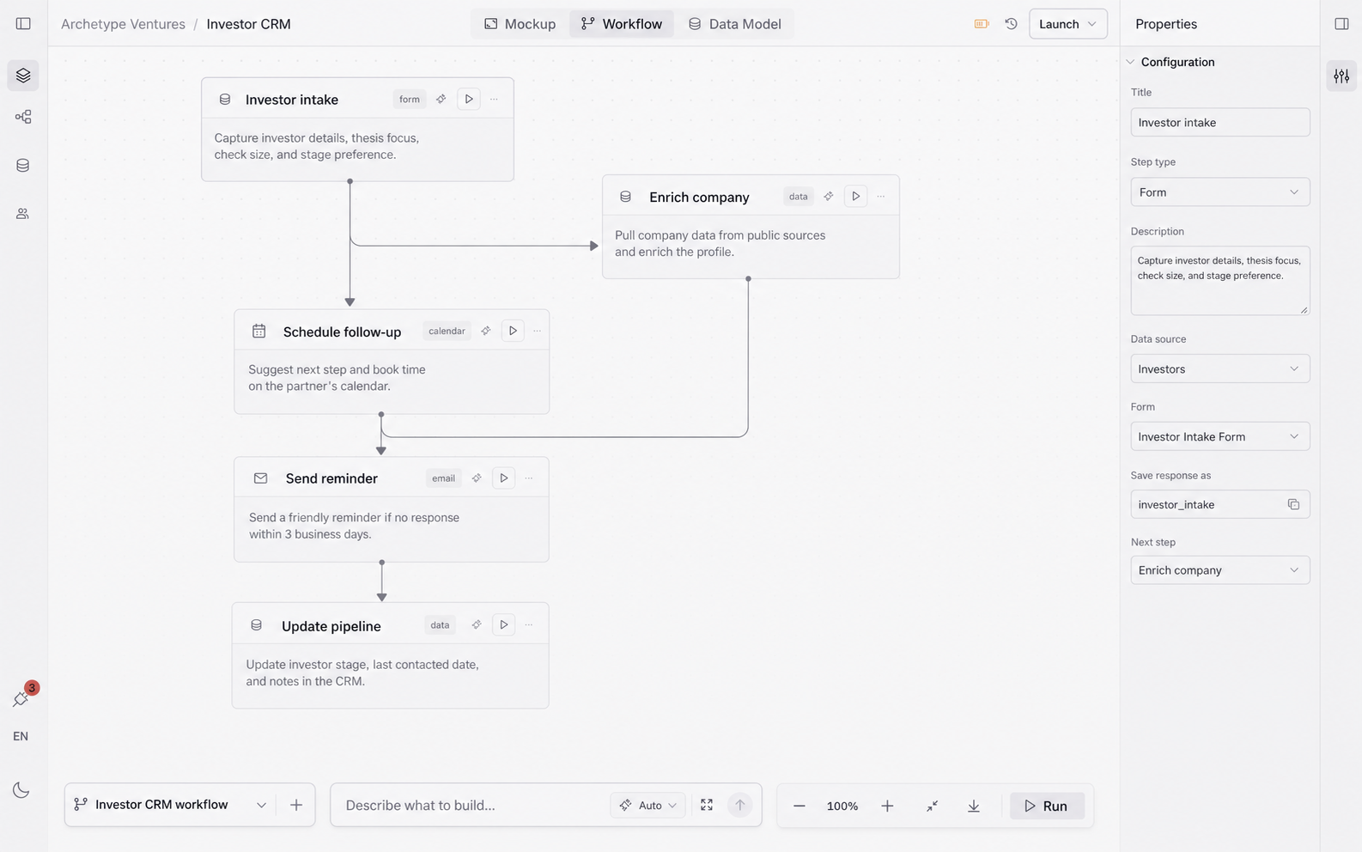The height and width of the screenshot is (852, 1362).
Task: Click AI sparkle on Schedule follow-up node
Action: point(485,331)
